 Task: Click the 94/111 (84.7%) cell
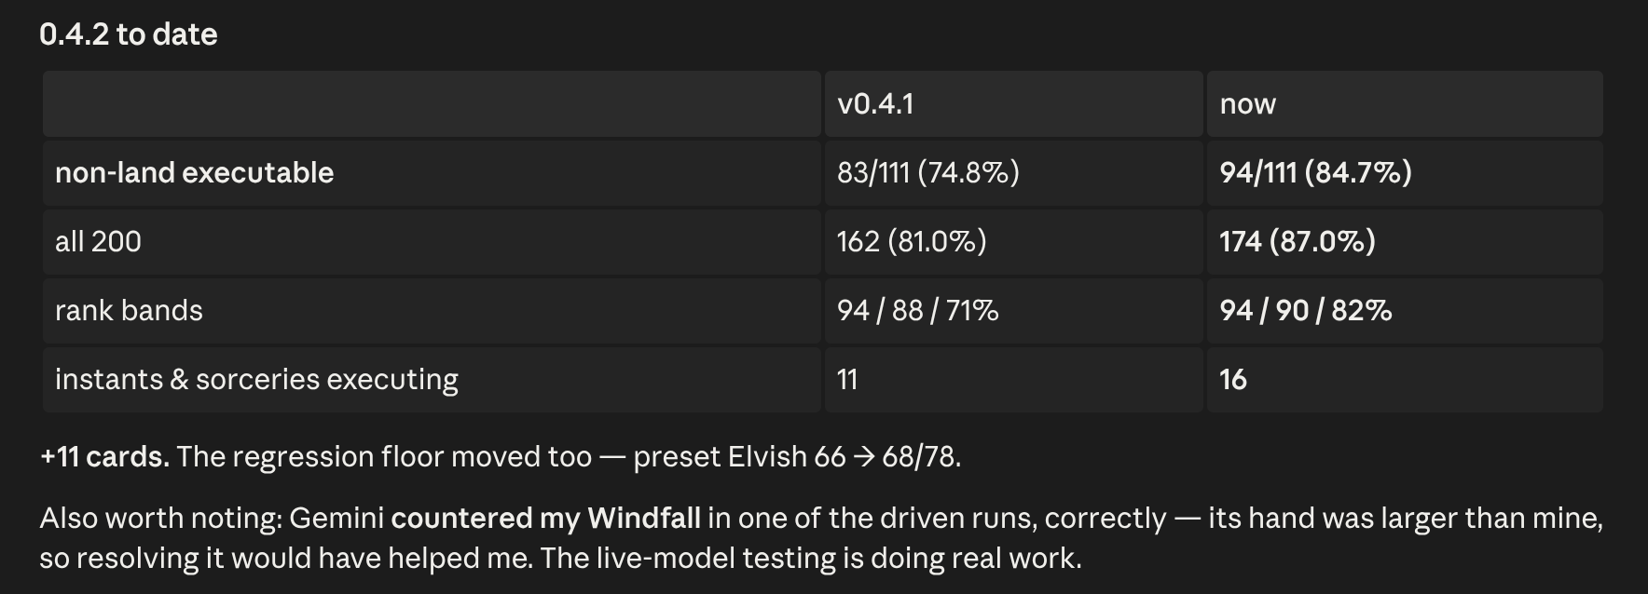[x=1405, y=172]
